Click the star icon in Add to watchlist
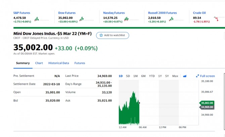This screenshot has height=137, width=225. (x=101, y=35)
